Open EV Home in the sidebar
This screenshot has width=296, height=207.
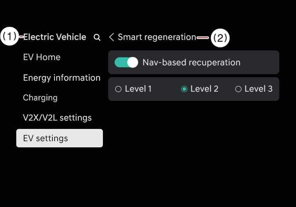click(42, 57)
